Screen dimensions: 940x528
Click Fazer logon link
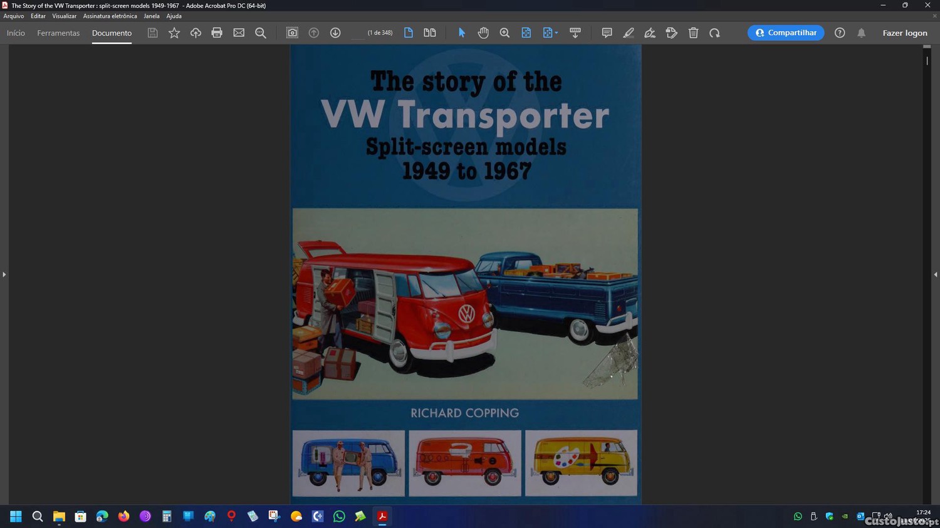click(x=904, y=33)
